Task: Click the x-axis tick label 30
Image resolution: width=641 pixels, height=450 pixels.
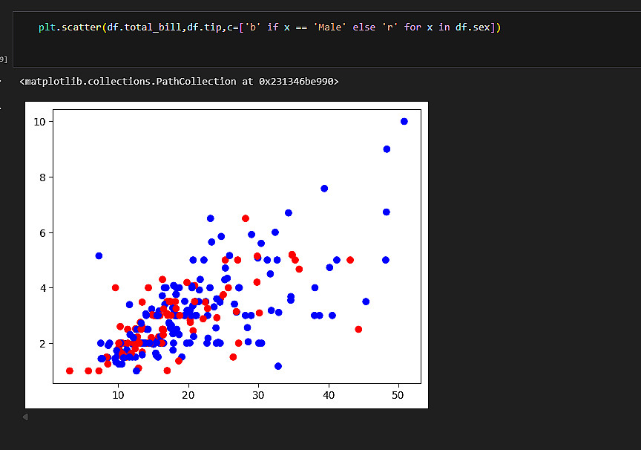Action: 258,395
